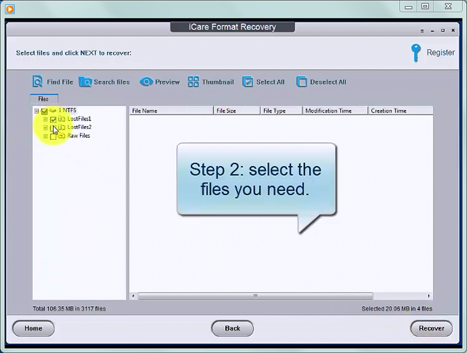Image resolution: width=467 pixels, height=353 pixels.
Task: Click the 'Selected 20.06 MB in 4 files' status text
Action: (397, 309)
